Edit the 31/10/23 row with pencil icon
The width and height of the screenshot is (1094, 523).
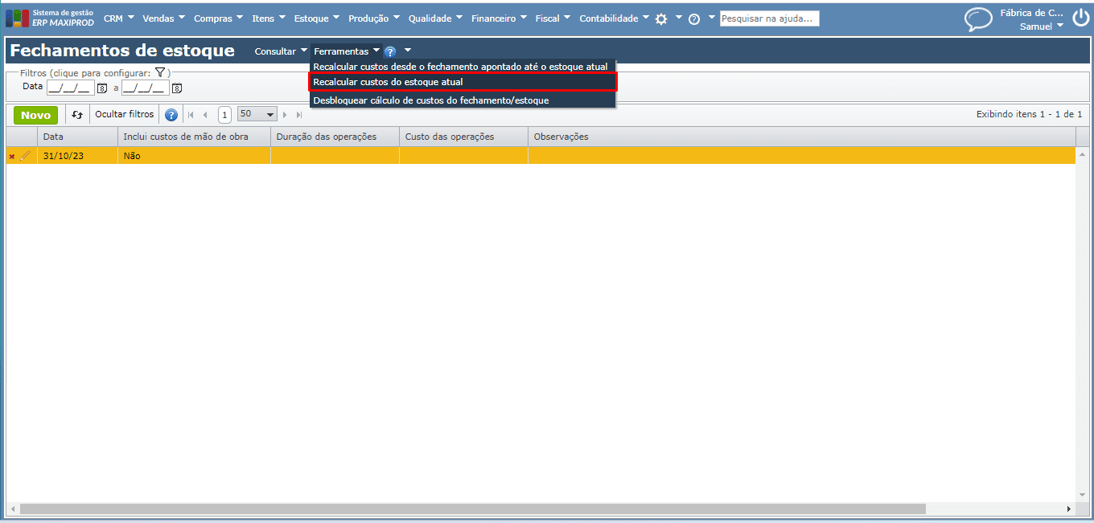pyautogui.click(x=25, y=156)
